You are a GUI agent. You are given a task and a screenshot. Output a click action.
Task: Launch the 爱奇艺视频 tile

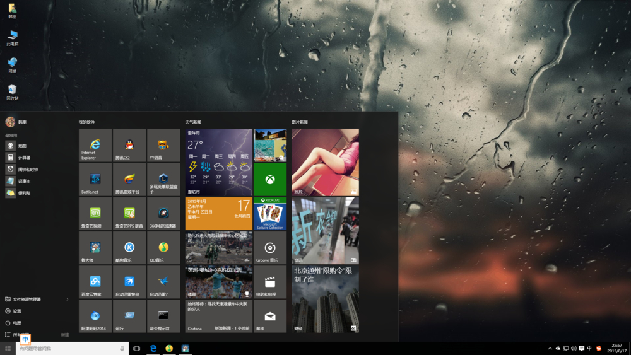coord(95,214)
